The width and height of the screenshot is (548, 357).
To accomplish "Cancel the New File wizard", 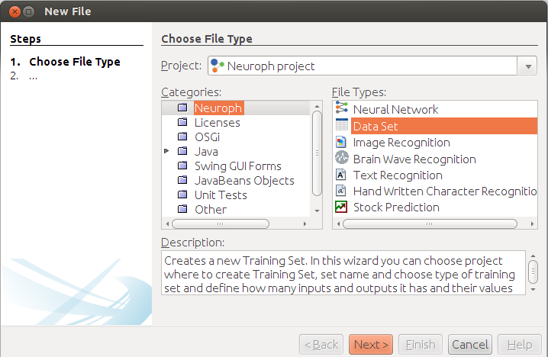I will pyautogui.click(x=469, y=345).
